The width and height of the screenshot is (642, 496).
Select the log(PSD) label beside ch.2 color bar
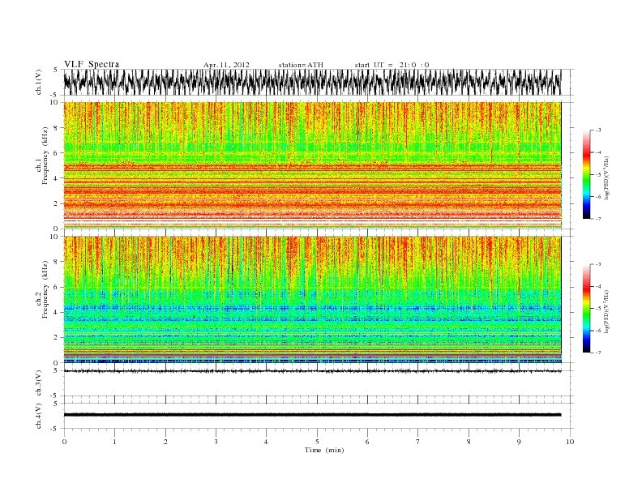tap(607, 311)
